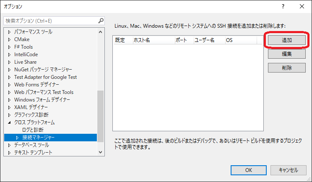Image resolution: width=312 pixels, height=182 pixels.
Task: Open the help question mark button
Action: coord(283,7)
